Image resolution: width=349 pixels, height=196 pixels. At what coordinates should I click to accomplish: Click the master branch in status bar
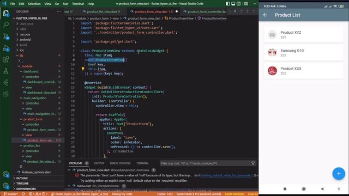[x=10, y=194]
